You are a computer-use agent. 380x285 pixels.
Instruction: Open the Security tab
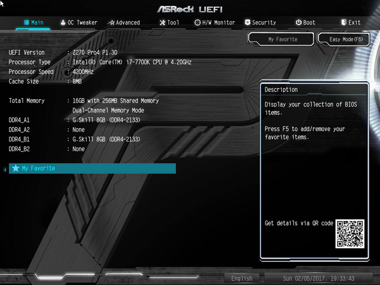(x=260, y=23)
